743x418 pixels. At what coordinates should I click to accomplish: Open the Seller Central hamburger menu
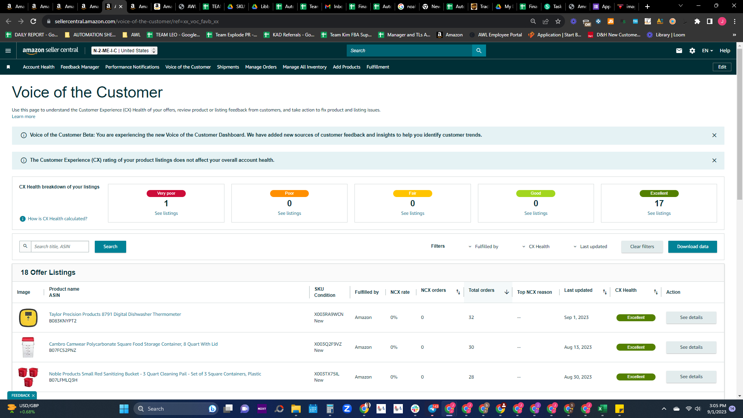[8, 51]
